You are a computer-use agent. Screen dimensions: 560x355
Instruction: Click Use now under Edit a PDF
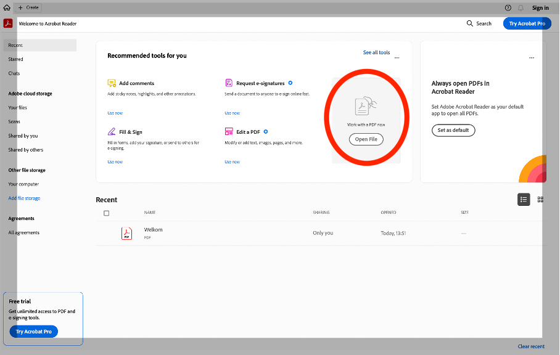[x=232, y=162]
